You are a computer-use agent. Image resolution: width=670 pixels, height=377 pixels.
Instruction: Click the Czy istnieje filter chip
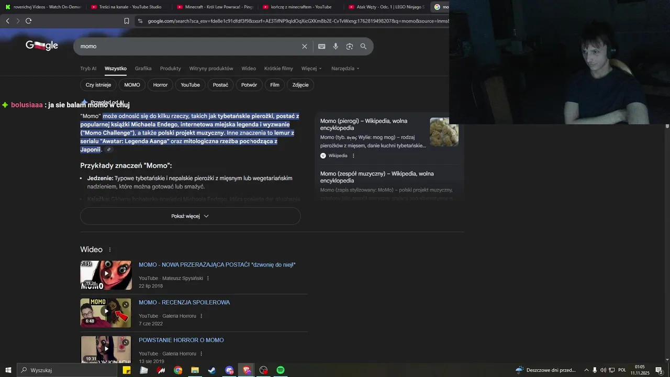click(98, 85)
